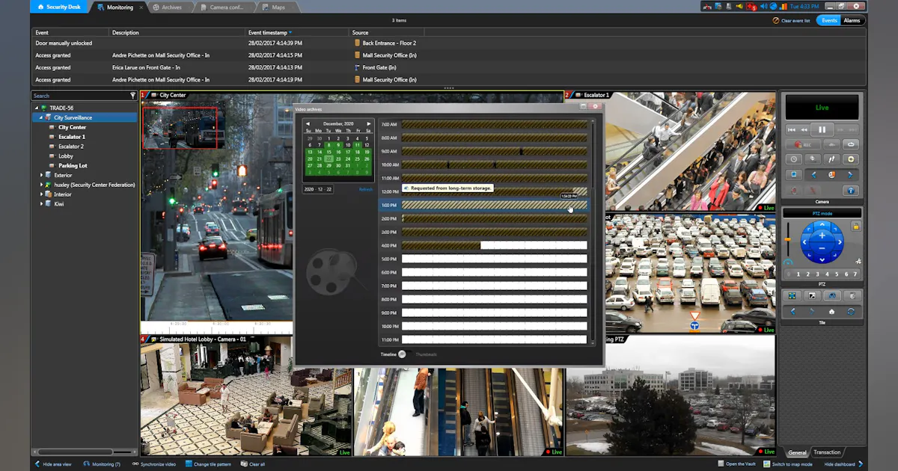
Task: Click the jump-to-start playback button
Action: point(791,129)
